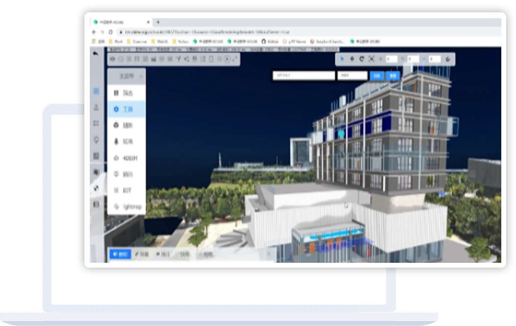Click the fullscreen expand icon in toolbar
Viewport: 516px width, 326px height.
pyautogui.click(x=235, y=59)
